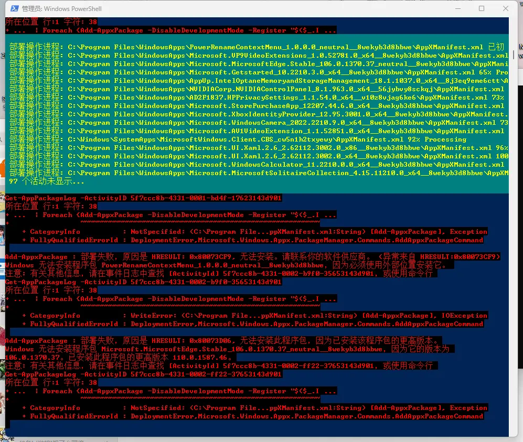Click the progress line for Microsoft.VP9VideoExtensions
Screen dimensions: 523x442
[259, 56]
